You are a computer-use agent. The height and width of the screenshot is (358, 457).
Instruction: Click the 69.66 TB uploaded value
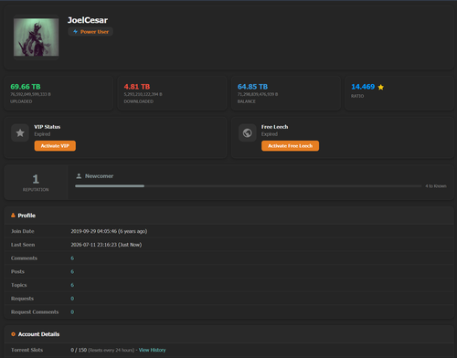point(26,87)
